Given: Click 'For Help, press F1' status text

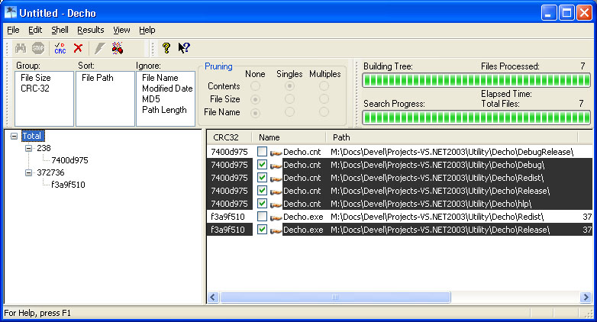Looking at the screenshot, I should (x=37, y=313).
